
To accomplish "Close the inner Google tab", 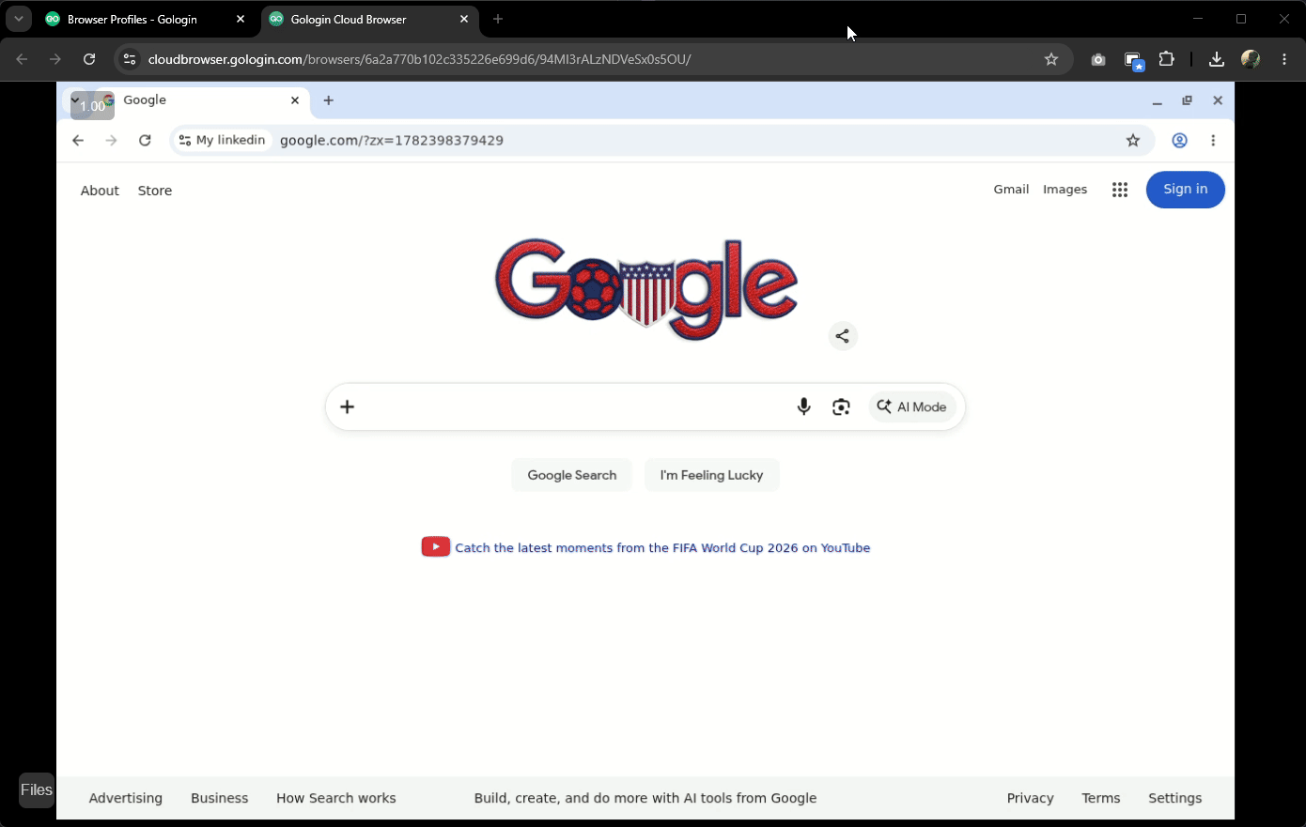I will click(295, 100).
